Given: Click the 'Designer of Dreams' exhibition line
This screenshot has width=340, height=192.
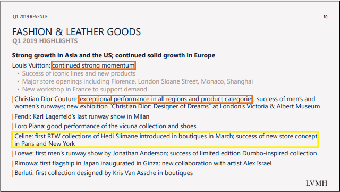Looking at the screenshot, I should [x=167, y=106].
